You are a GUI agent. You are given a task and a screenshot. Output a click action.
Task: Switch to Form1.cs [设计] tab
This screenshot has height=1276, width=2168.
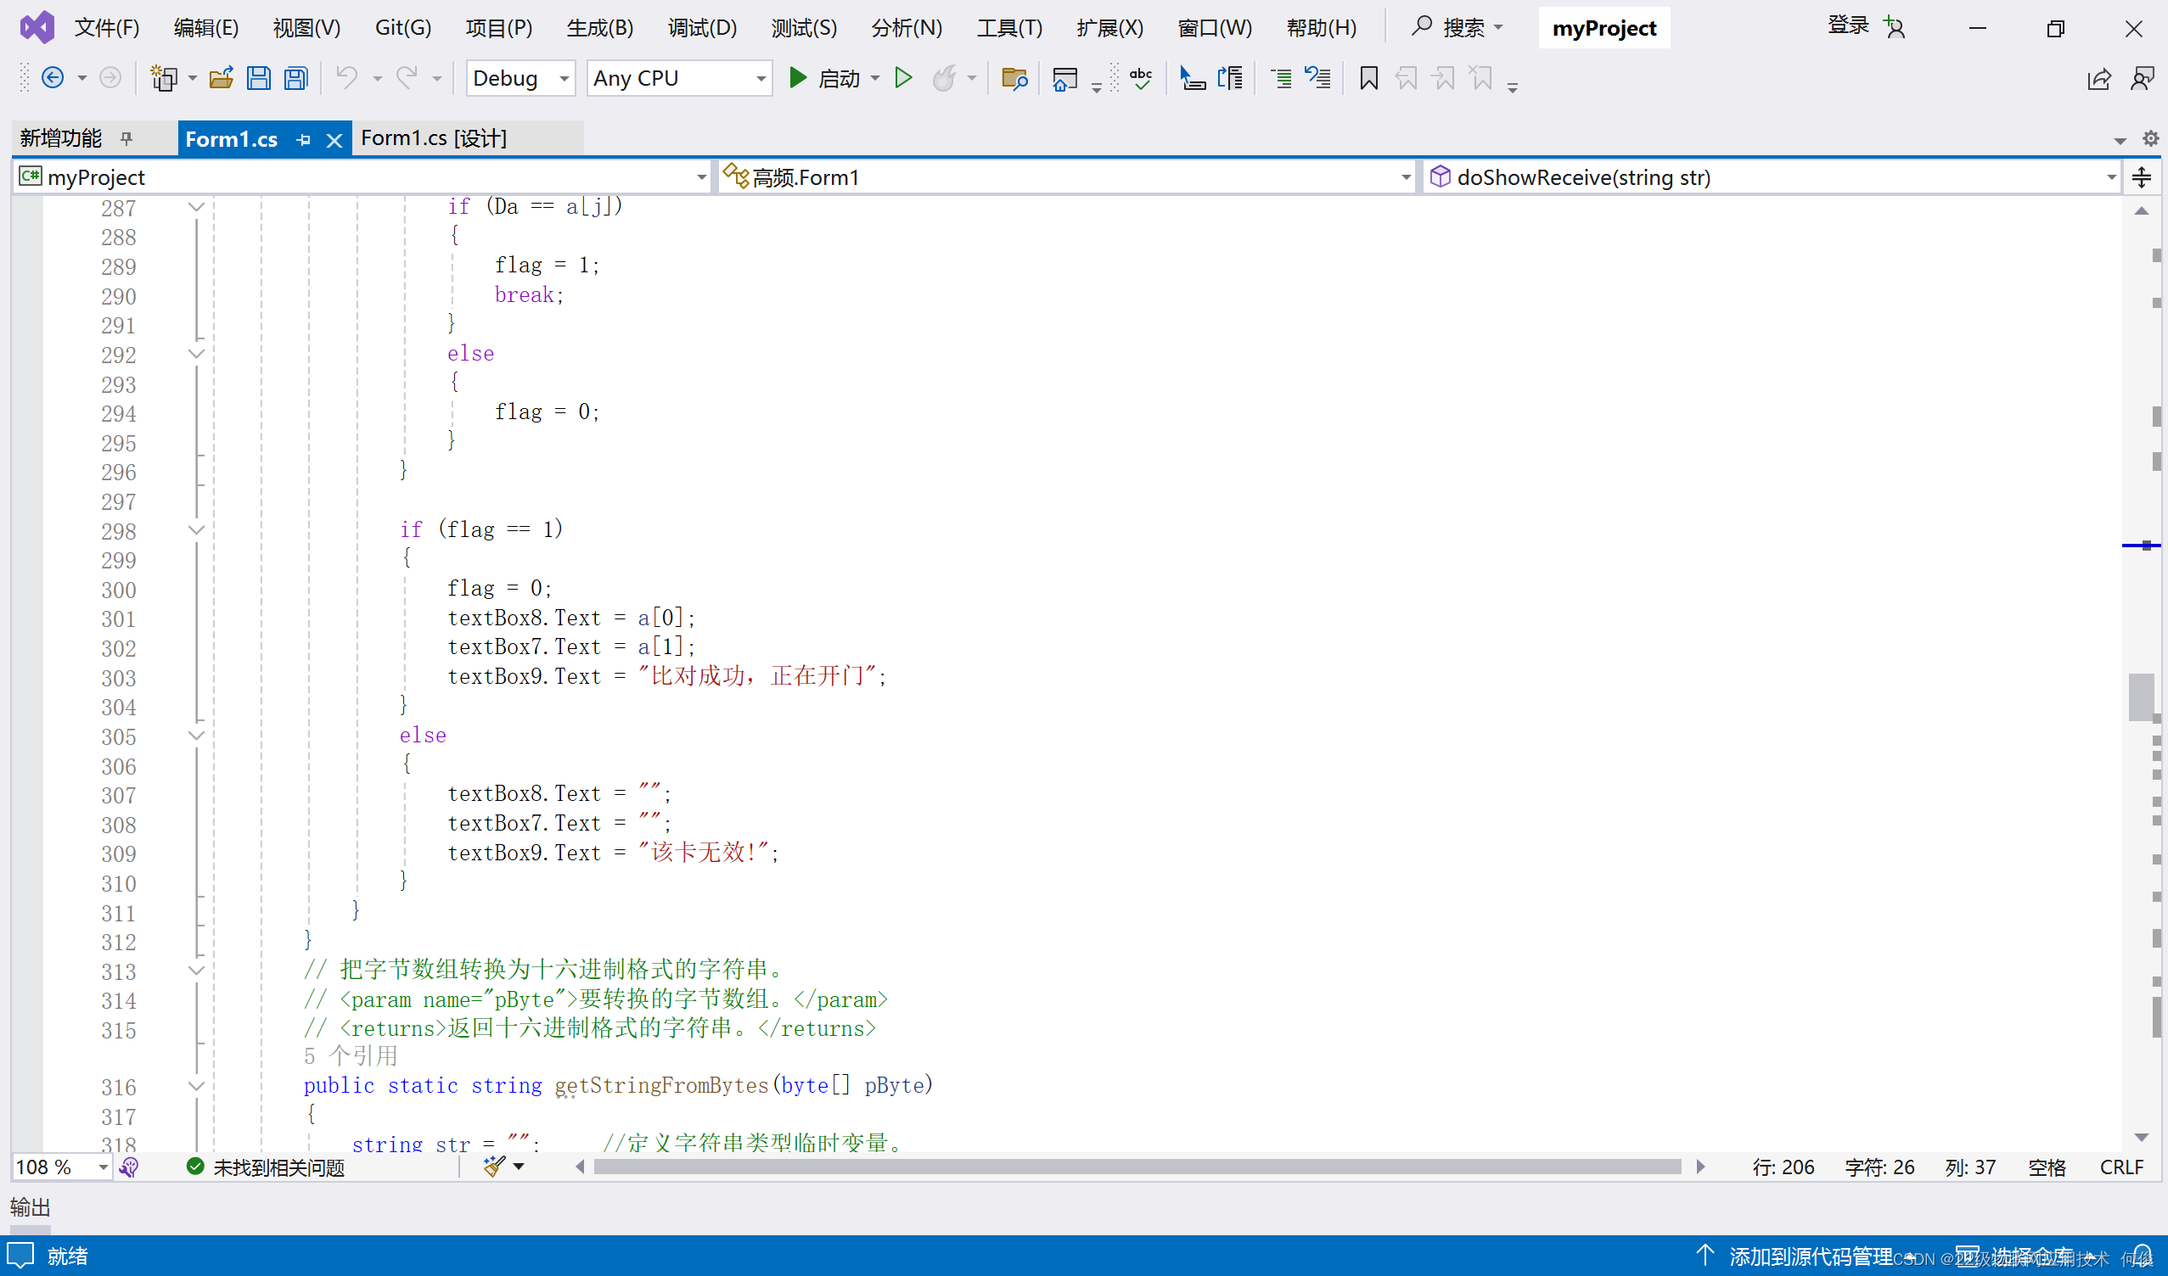tap(434, 137)
